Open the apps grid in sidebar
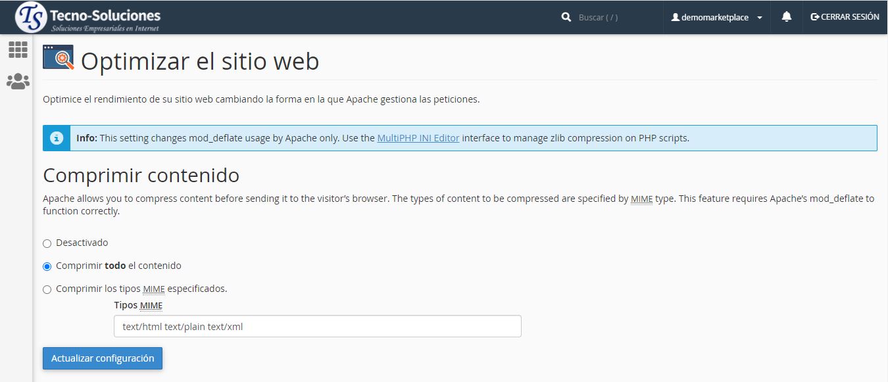The width and height of the screenshot is (888, 382). click(18, 49)
